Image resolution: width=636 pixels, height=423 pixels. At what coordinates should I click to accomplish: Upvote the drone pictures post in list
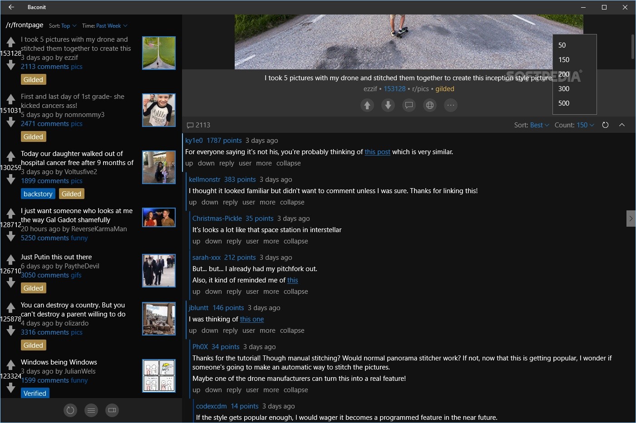pyautogui.click(x=11, y=43)
